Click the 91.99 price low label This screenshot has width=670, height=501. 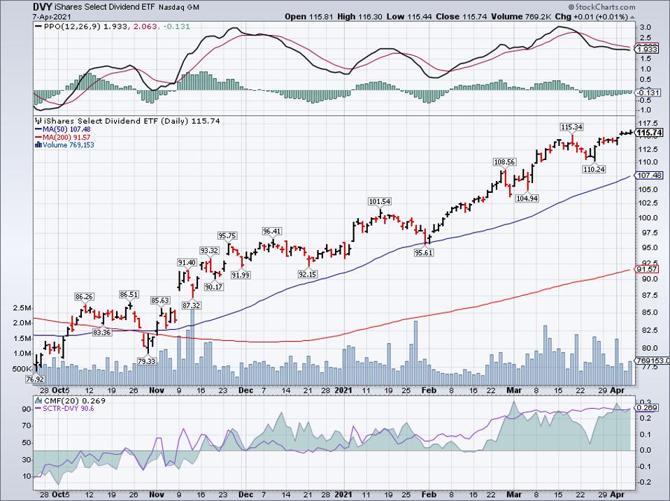tap(241, 275)
